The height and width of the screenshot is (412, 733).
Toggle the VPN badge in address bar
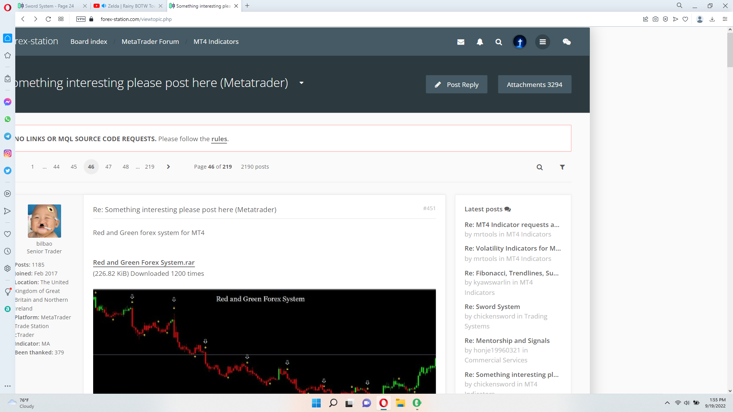pyautogui.click(x=81, y=19)
